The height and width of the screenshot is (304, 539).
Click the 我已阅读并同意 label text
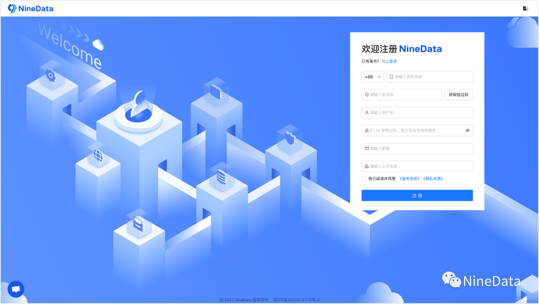(382, 179)
